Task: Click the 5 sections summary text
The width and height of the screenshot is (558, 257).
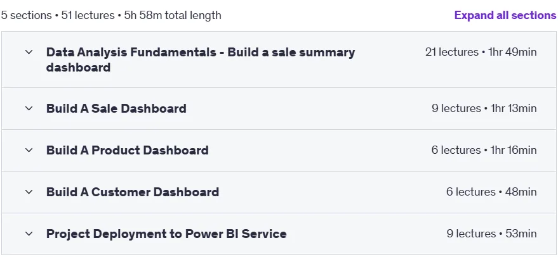Action: coord(25,15)
